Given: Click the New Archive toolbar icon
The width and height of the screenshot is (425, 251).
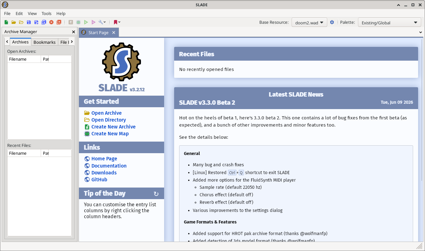Looking at the screenshot, I should pyautogui.click(x=6, y=22).
